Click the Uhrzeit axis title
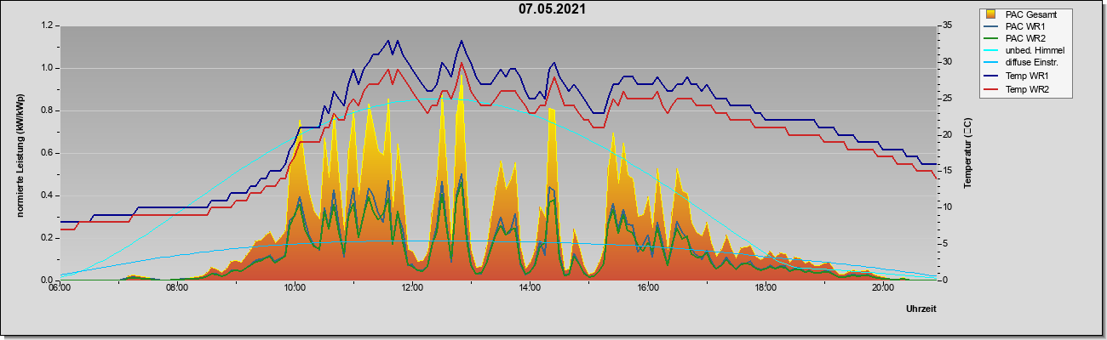 tap(921, 309)
